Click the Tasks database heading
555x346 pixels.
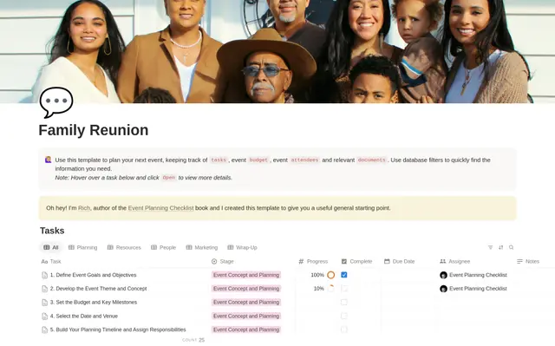tap(52, 231)
